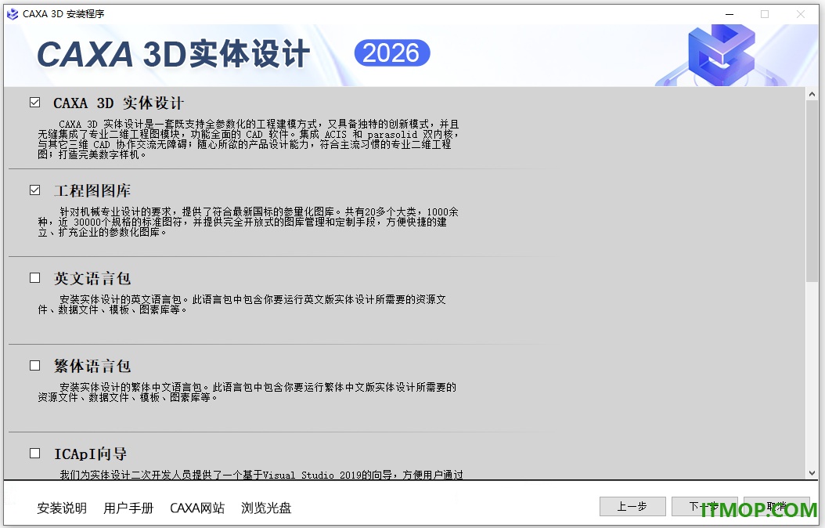The height and width of the screenshot is (528, 825).
Task: Click the 2026 version badge
Action: click(392, 53)
